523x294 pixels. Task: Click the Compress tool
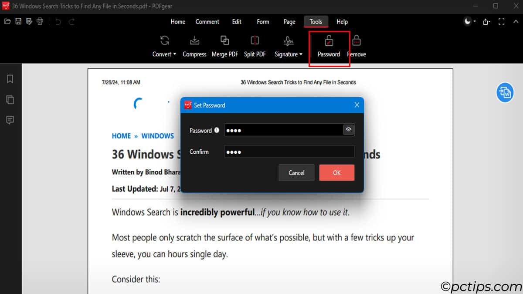(x=194, y=46)
